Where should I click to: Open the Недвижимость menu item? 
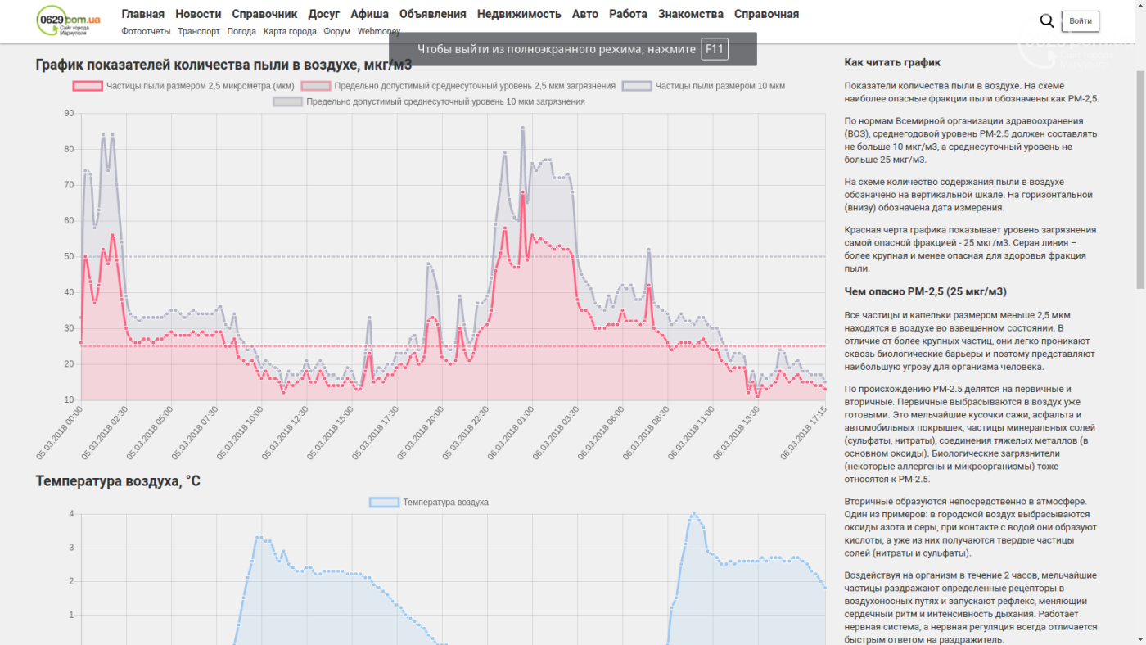[x=519, y=14]
